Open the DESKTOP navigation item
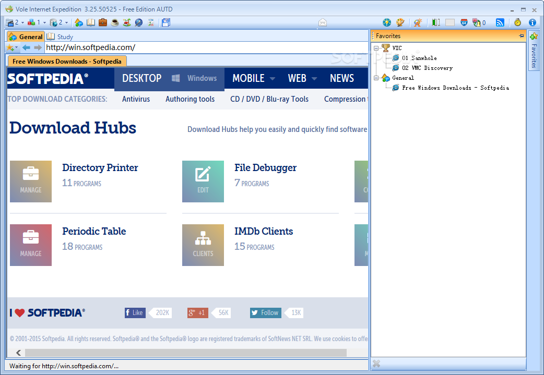The width and height of the screenshot is (544, 375). [x=141, y=78]
